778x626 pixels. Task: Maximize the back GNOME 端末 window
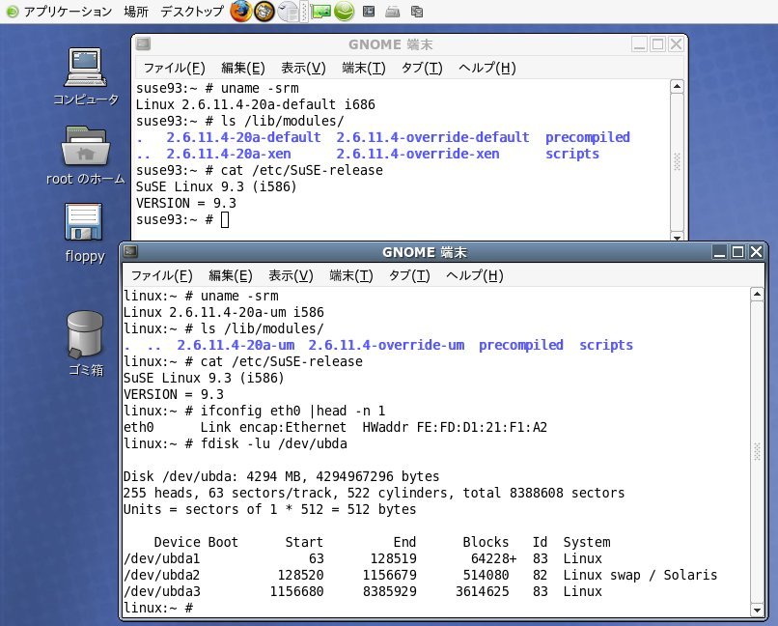coord(658,44)
